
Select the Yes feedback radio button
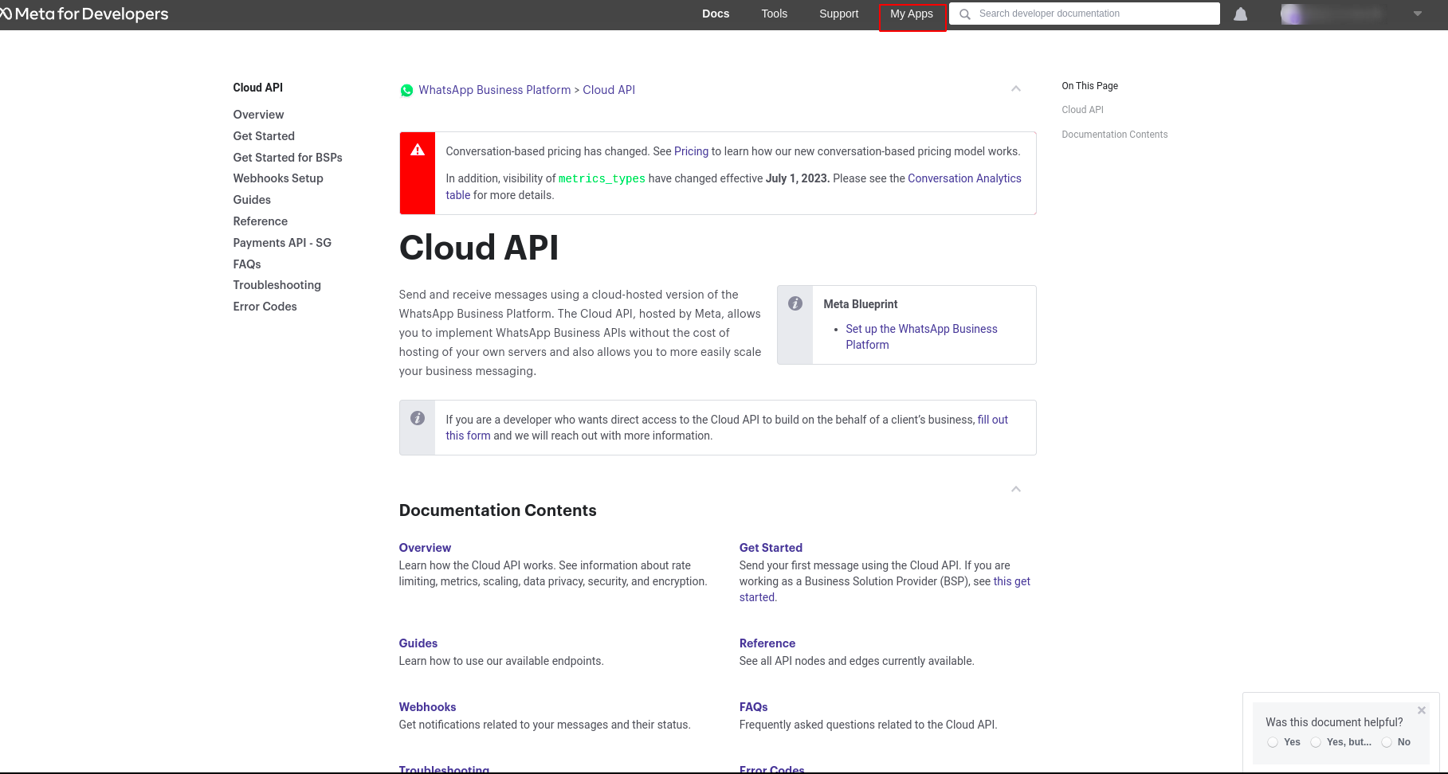(x=1273, y=742)
